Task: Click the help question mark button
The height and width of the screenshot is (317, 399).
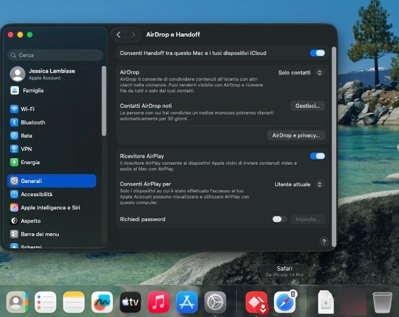Action: [x=324, y=241]
